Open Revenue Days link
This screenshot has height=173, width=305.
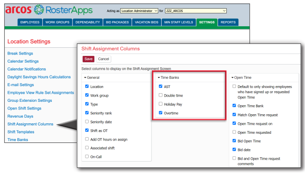point(20,116)
